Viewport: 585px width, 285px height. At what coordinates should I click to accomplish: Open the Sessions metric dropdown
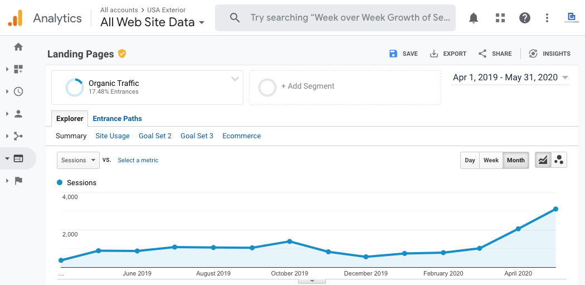(78, 160)
